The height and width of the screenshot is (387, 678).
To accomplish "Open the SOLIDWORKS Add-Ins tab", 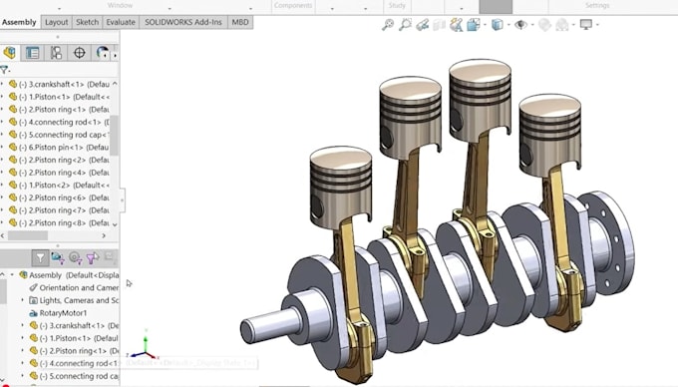I will [x=182, y=22].
